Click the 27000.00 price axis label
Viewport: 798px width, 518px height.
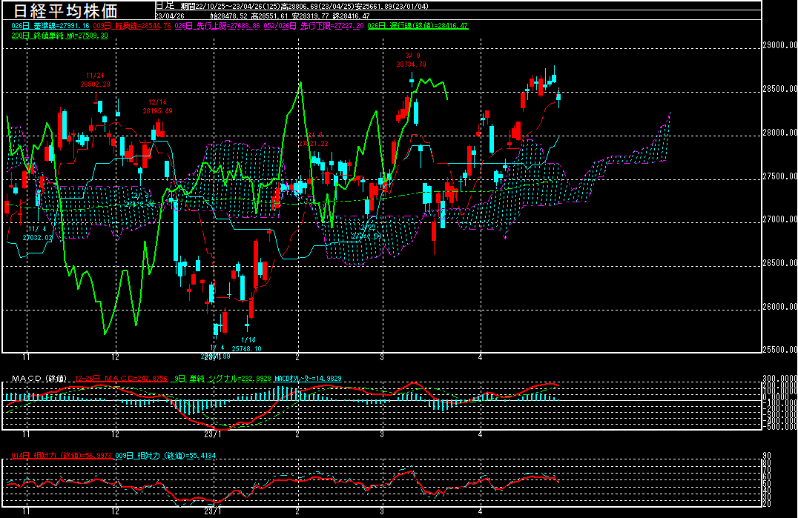tap(780, 219)
